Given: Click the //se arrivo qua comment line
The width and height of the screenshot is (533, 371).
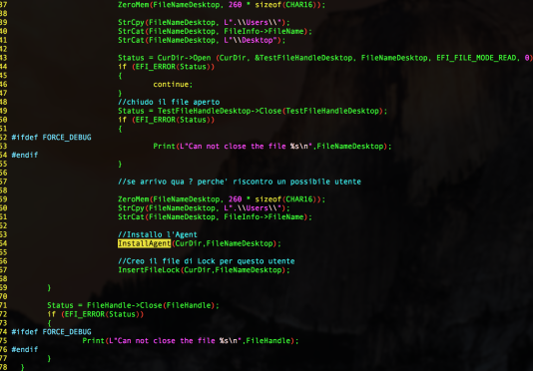Looking at the screenshot, I should pos(240,182).
